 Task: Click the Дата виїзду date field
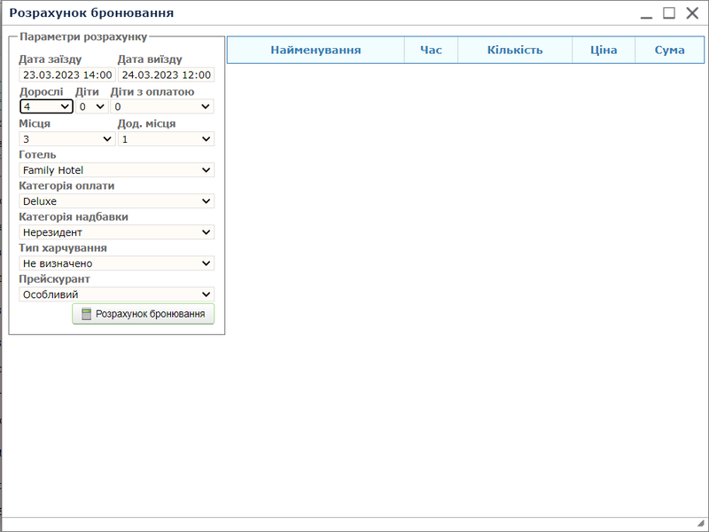pyautogui.click(x=166, y=75)
